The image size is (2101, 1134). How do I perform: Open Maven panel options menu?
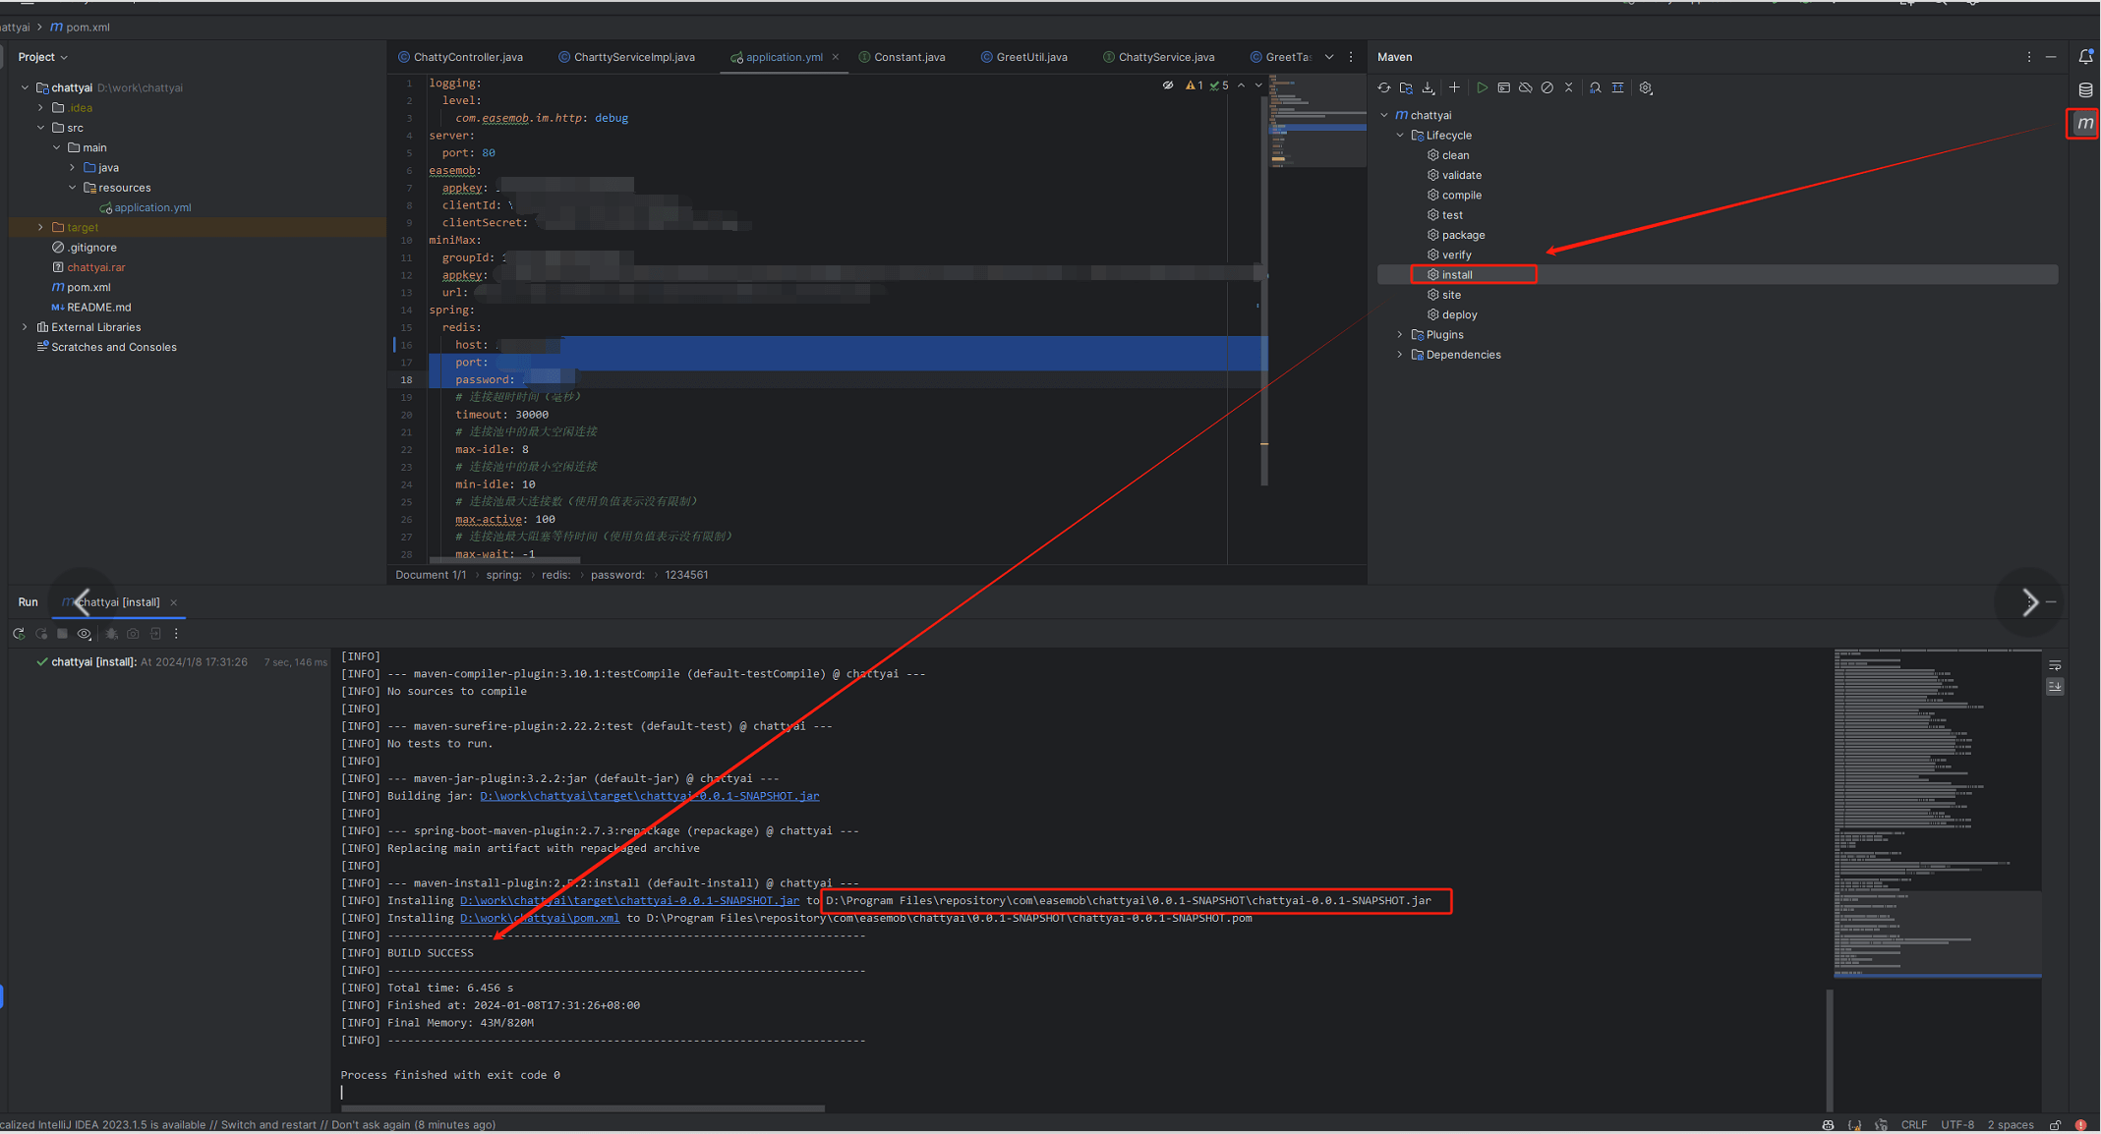pos(2028,57)
